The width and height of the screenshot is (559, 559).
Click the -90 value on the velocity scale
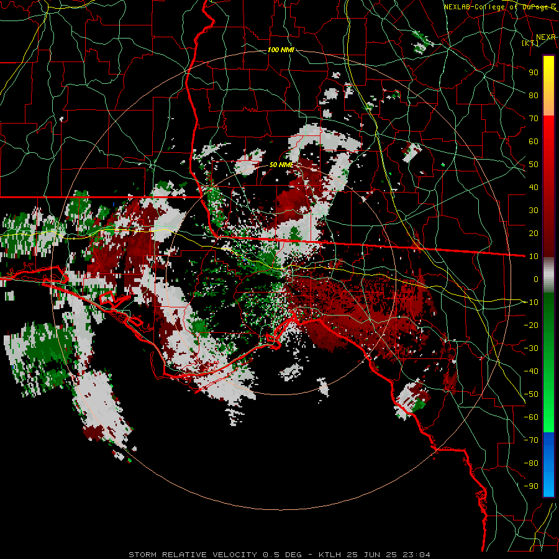point(531,486)
